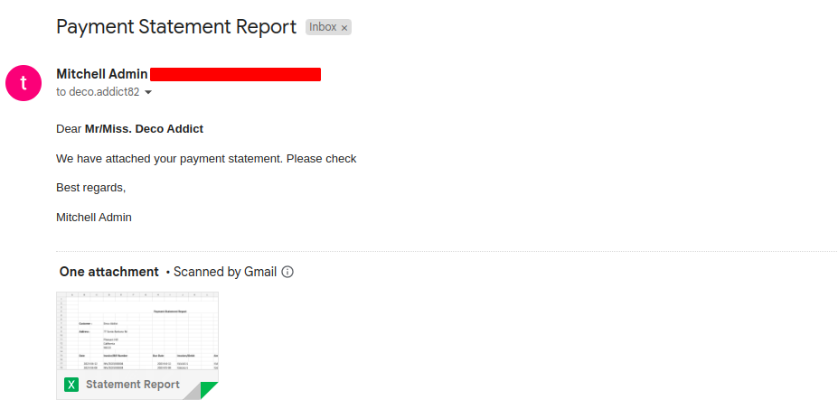Expand recipient details arrow beside deco.addict82
This screenshot has height=418, width=838.
point(148,92)
